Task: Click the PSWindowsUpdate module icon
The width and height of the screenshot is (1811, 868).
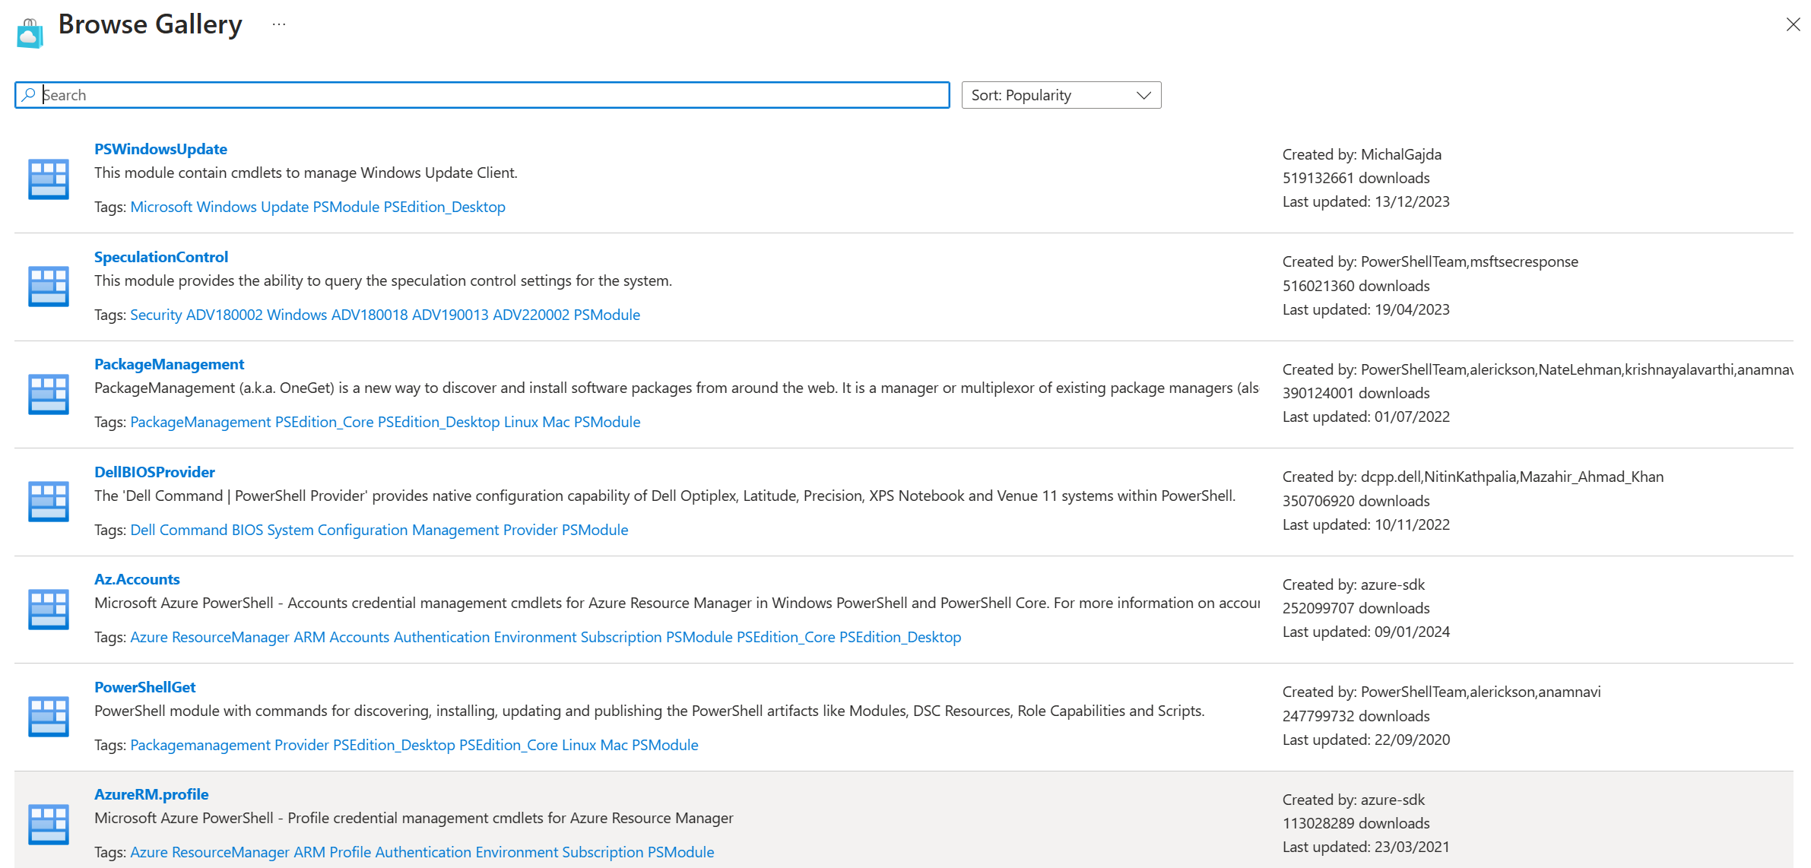Action: pyautogui.click(x=49, y=179)
